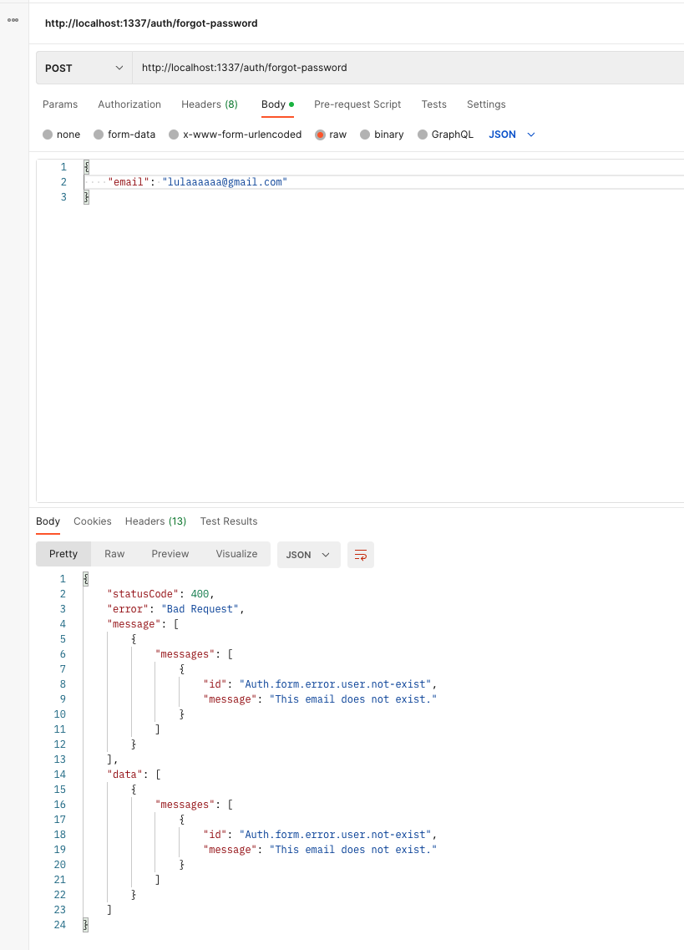Click the request title forgot-password URL
684x950 pixels.
tap(151, 23)
